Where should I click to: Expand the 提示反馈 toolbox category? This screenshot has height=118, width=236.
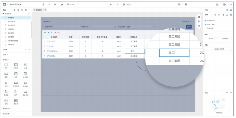[x=7, y=114]
